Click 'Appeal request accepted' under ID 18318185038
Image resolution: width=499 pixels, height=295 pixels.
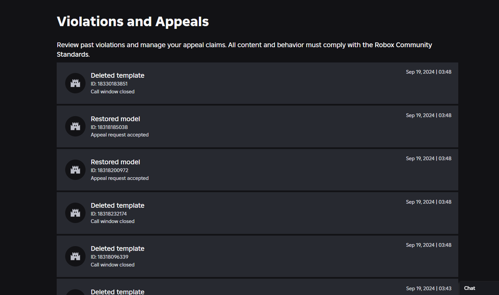(119, 135)
